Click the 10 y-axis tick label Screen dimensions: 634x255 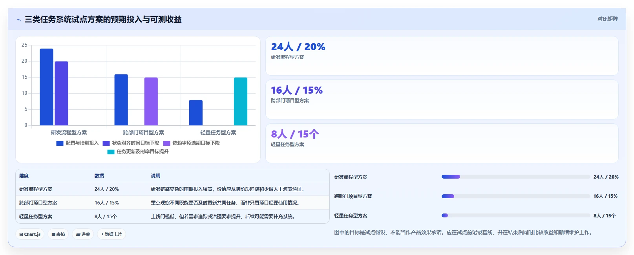[24, 93]
